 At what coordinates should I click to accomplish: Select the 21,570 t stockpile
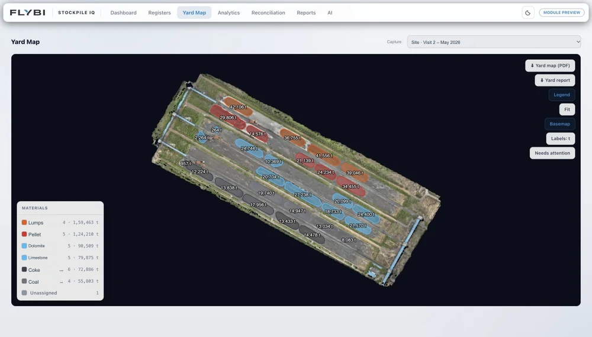point(358,226)
